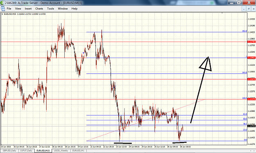
Task: Select the EURUSD,M15 chart tab
Action: (x=43, y=151)
